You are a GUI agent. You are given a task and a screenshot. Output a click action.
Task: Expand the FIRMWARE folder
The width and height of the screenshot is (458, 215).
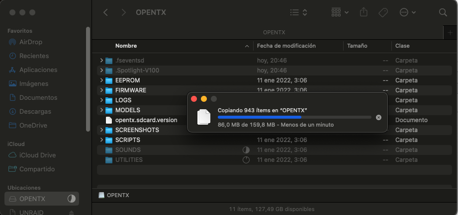tap(101, 90)
